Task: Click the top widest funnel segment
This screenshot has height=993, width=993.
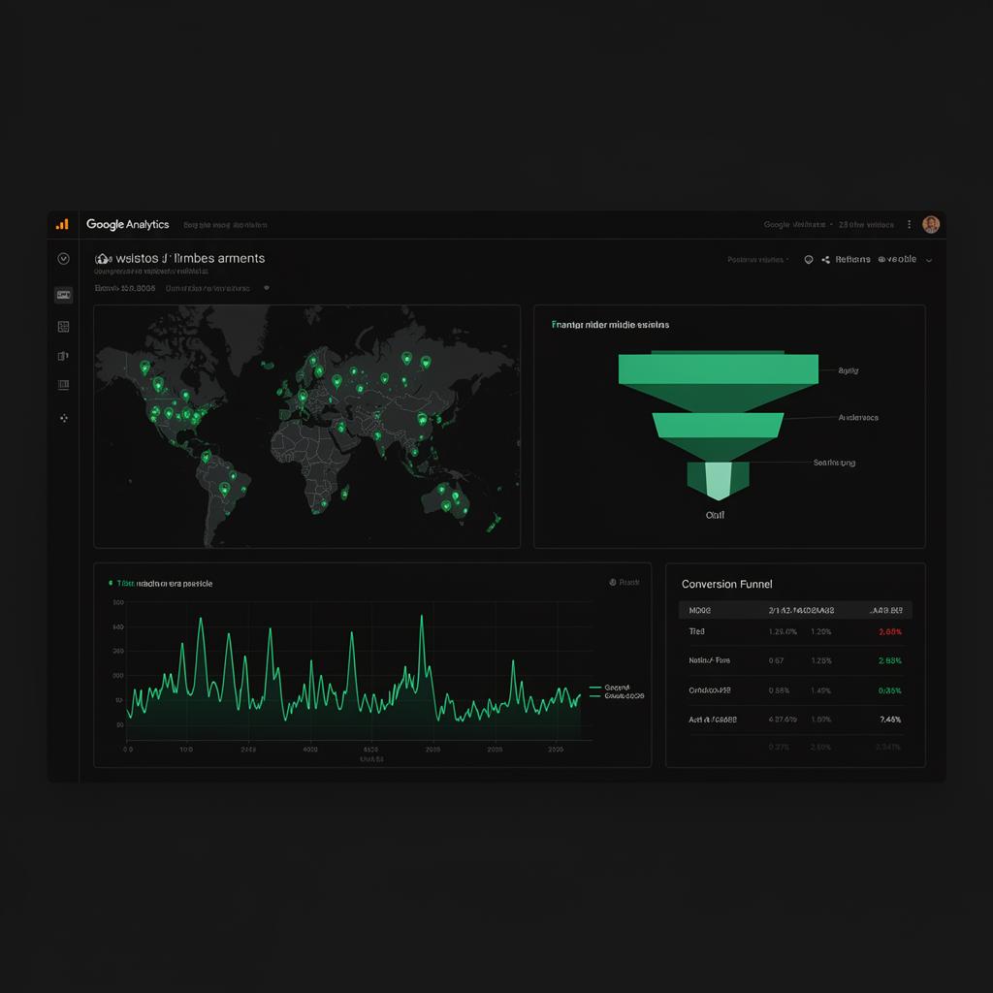Action: [x=719, y=368]
